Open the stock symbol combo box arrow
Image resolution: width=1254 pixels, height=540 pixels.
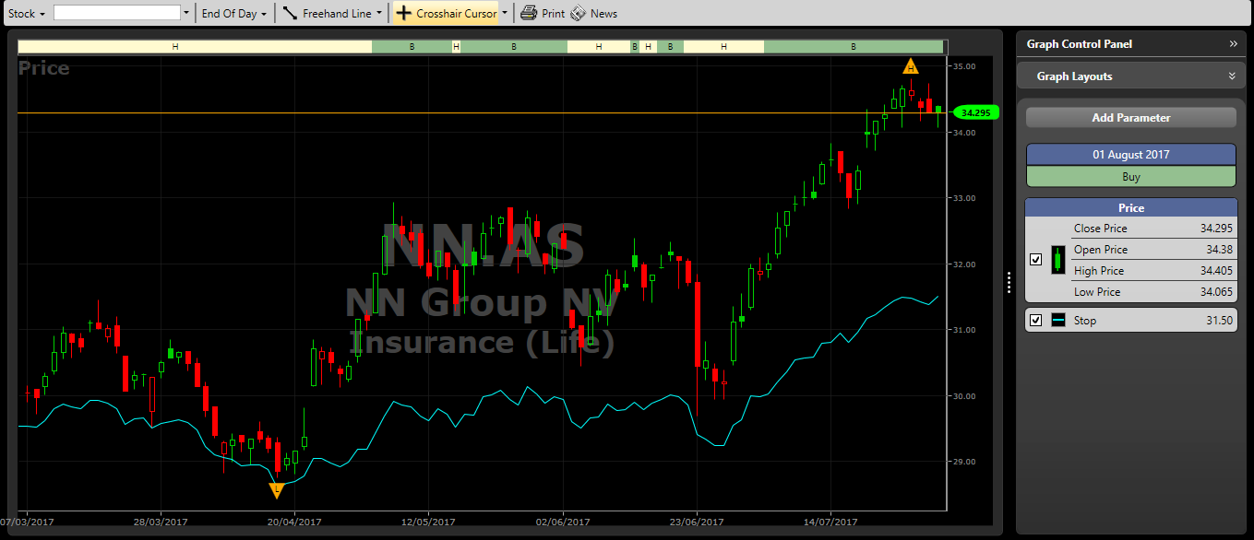pyautogui.click(x=186, y=13)
